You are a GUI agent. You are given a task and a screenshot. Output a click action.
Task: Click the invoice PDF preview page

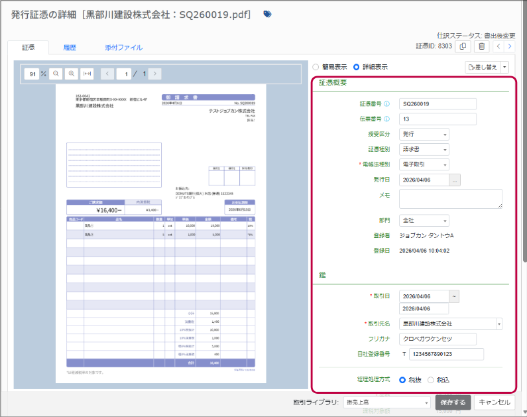click(160, 233)
